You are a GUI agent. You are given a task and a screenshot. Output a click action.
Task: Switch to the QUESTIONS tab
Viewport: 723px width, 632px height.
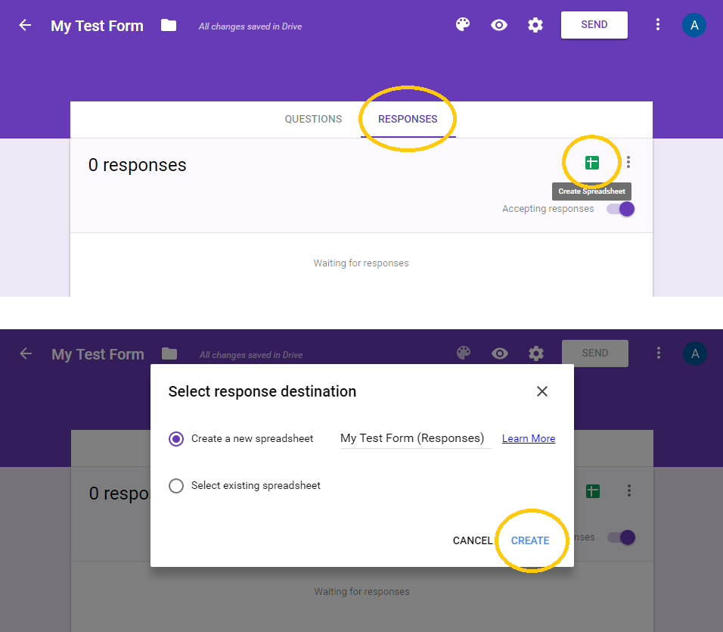[312, 119]
